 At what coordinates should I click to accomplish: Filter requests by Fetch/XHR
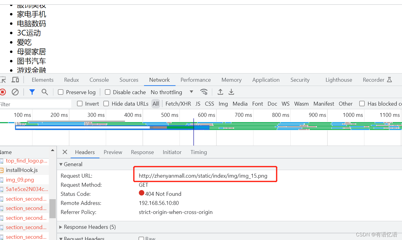(x=178, y=104)
